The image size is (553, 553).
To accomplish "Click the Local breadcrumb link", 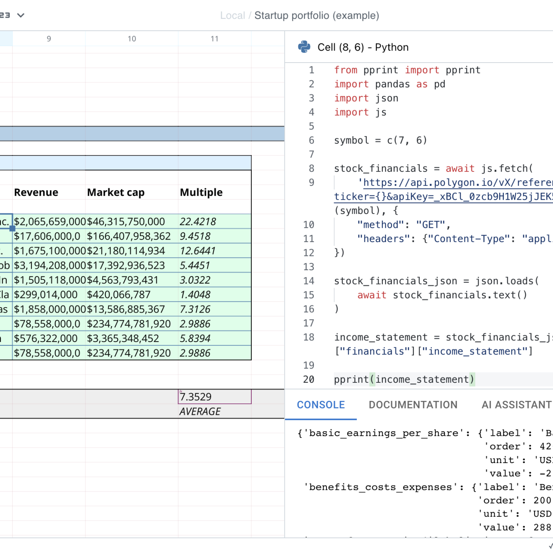I will pyautogui.click(x=232, y=16).
